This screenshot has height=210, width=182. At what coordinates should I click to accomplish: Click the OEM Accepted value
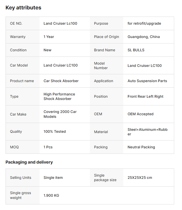(x=140, y=114)
